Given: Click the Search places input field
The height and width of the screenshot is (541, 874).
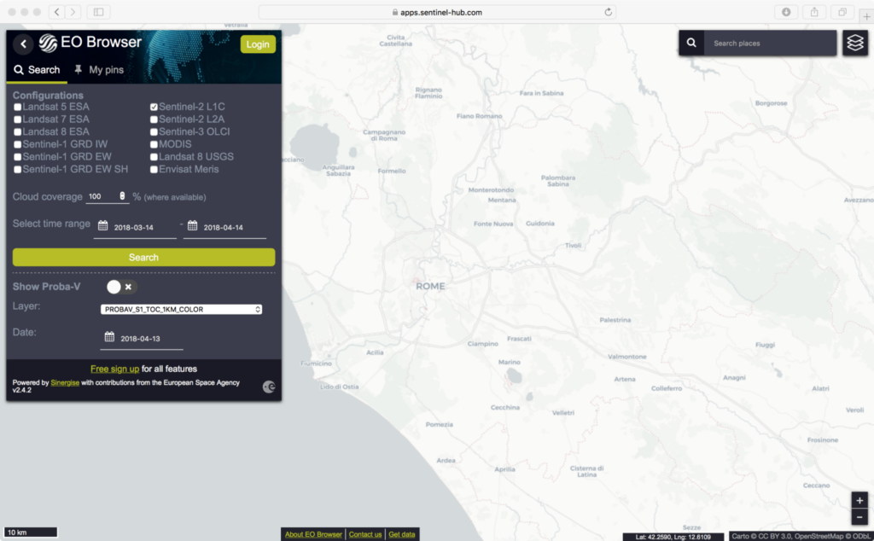Looking at the screenshot, I should (771, 43).
